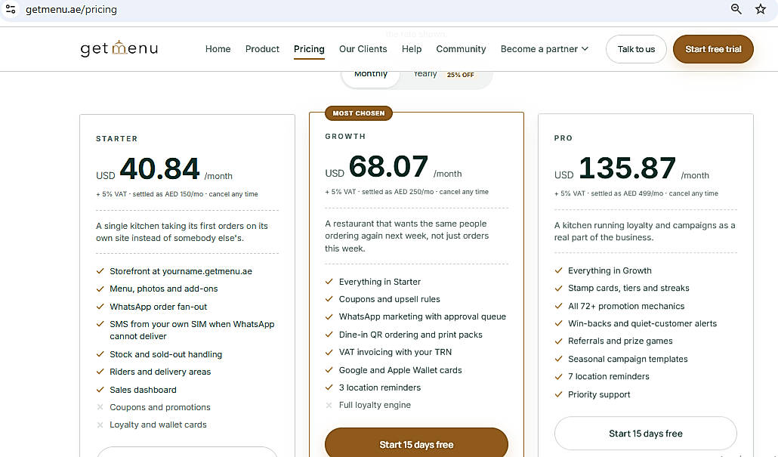Start 15 days free on Growth plan
The image size is (778, 457).
[416, 443]
